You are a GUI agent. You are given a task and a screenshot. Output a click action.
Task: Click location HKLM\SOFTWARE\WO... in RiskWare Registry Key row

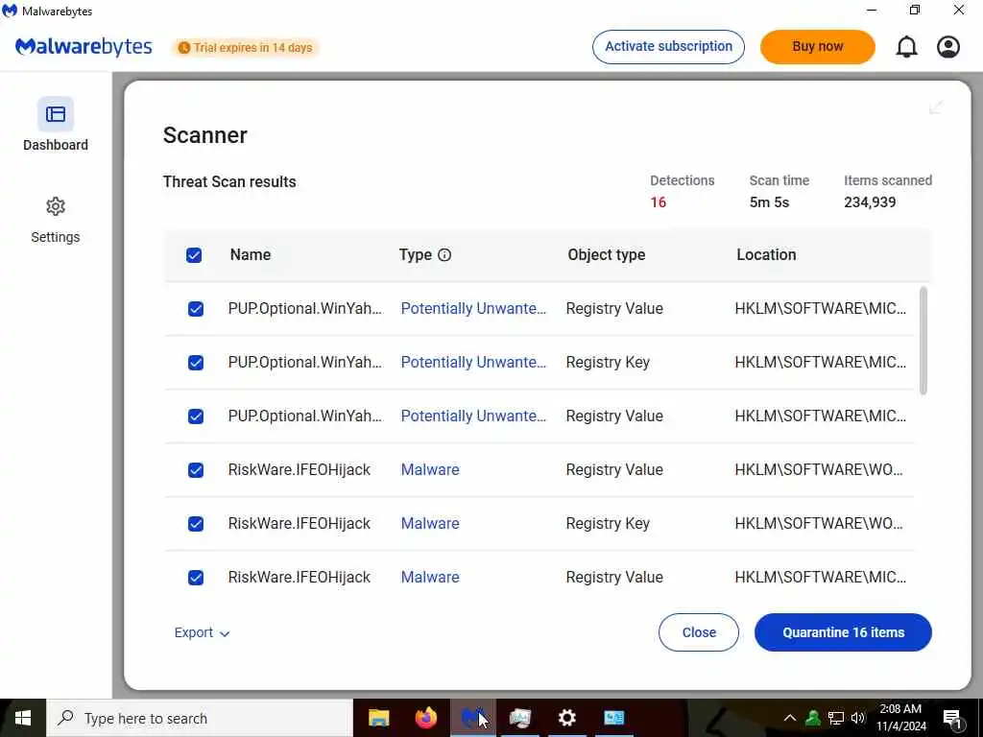819,523
